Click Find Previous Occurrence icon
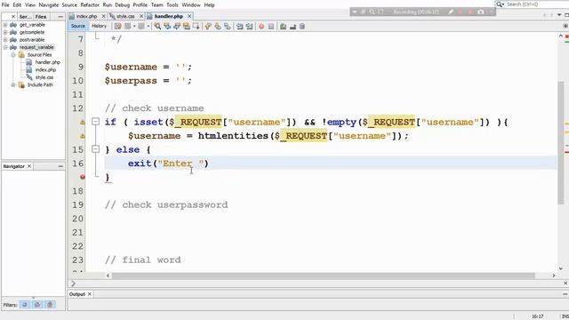 [x=167, y=27]
